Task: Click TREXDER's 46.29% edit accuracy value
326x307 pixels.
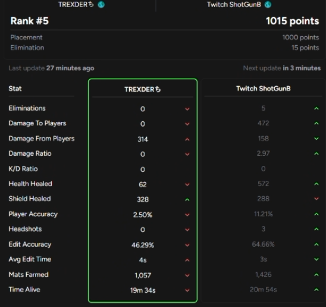Action: click(143, 245)
